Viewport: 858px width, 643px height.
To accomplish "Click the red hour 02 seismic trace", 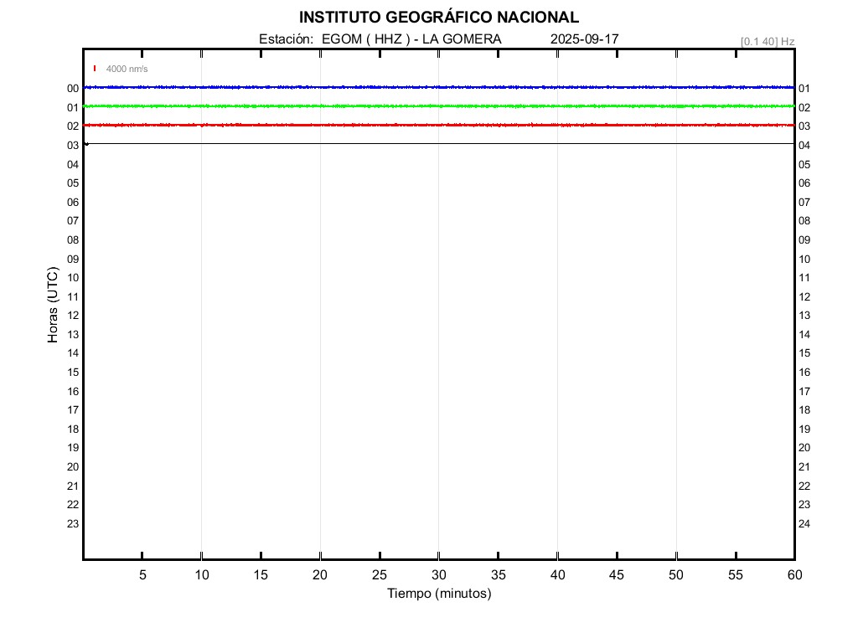I will (439, 126).
